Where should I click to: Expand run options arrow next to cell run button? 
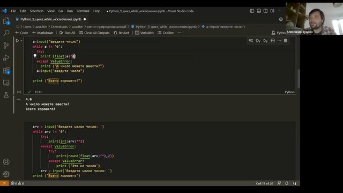tap(21, 41)
